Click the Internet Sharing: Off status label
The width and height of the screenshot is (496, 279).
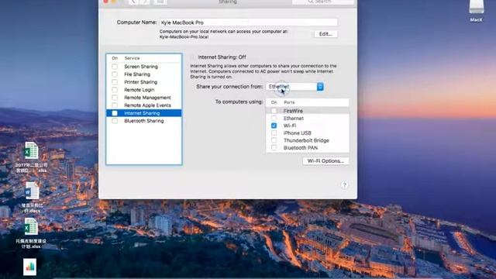coord(222,57)
